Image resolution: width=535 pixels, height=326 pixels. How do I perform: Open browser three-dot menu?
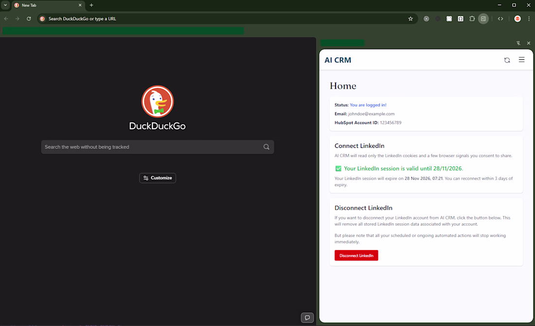[x=529, y=19]
